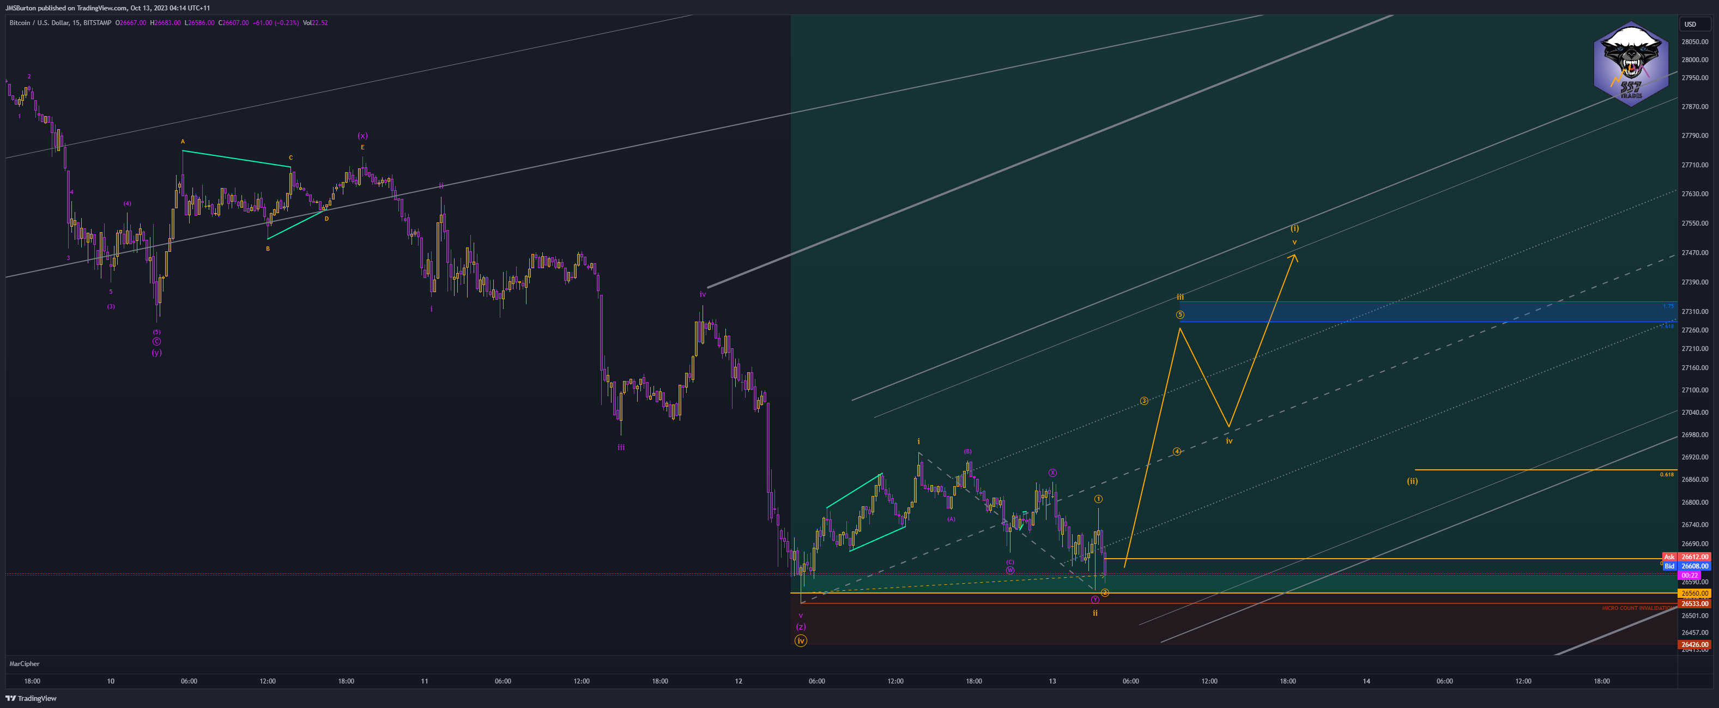Click the 26457.00 price axis value

[1695, 632]
